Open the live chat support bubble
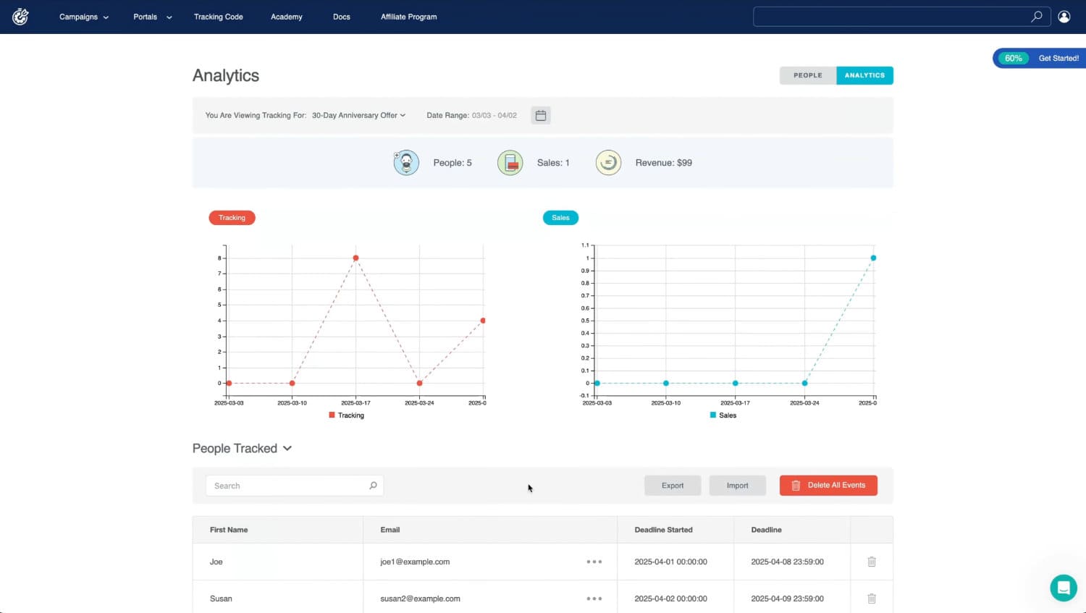The width and height of the screenshot is (1086, 613). click(x=1063, y=588)
